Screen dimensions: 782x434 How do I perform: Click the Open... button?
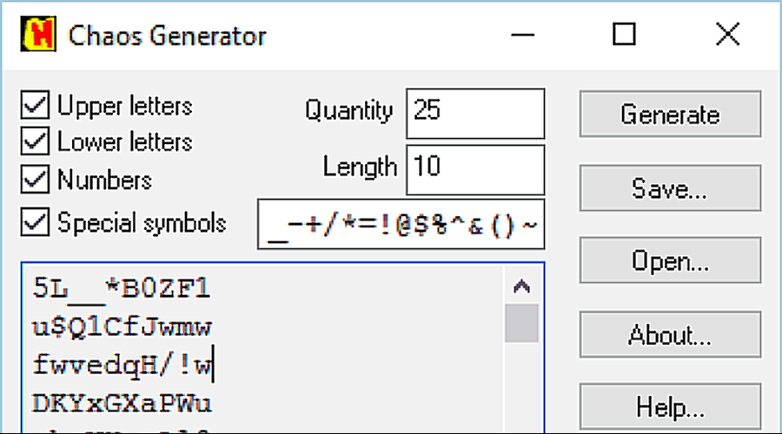click(670, 261)
